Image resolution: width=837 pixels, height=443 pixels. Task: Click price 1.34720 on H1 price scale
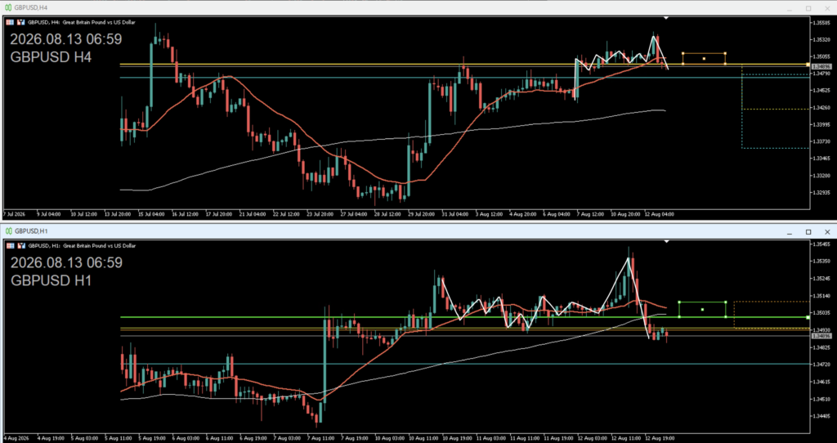click(x=822, y=364)
